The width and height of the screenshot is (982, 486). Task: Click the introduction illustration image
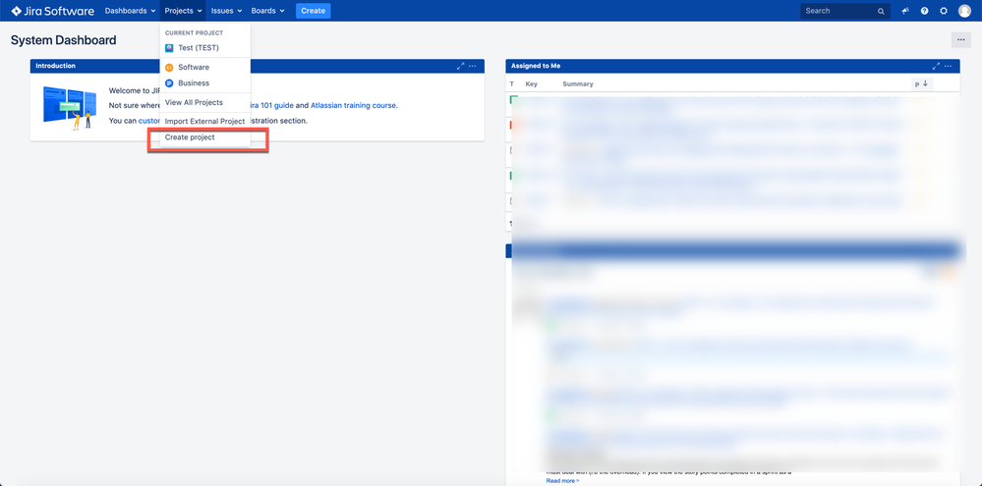coord(70,108)
